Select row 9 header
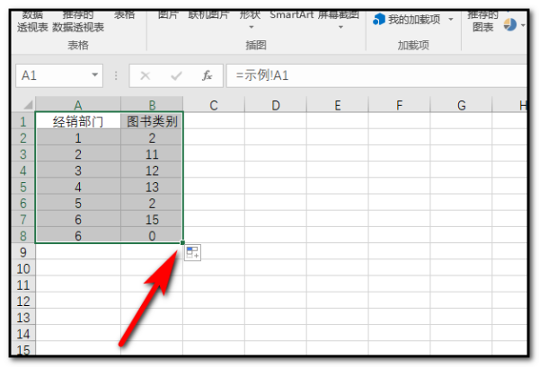The image size is (539, 367). [23, 252]
